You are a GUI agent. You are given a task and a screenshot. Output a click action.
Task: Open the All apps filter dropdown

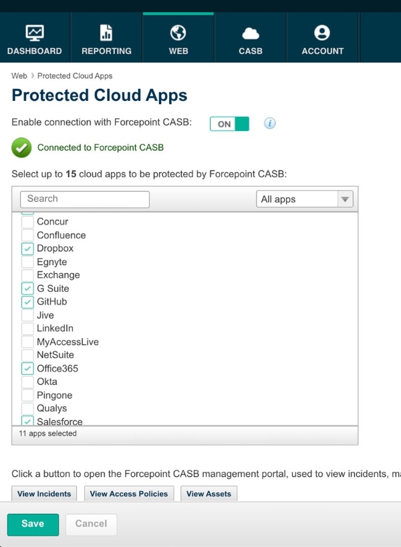[x=305, y=199]
